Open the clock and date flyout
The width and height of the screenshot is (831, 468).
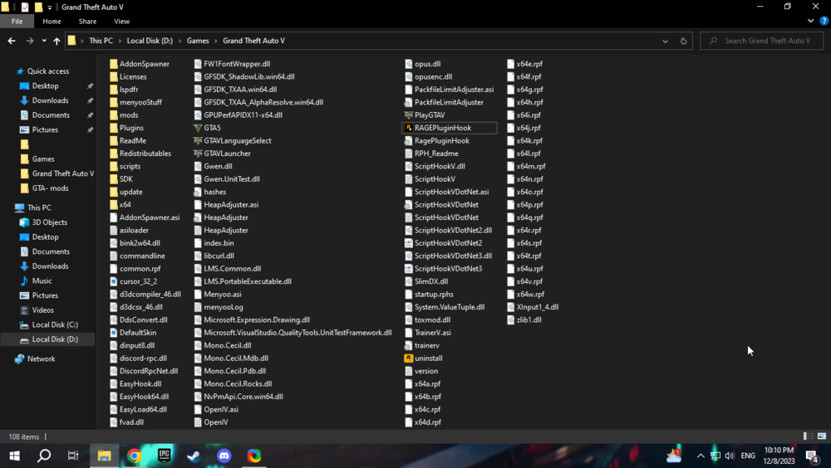point(779,456)
